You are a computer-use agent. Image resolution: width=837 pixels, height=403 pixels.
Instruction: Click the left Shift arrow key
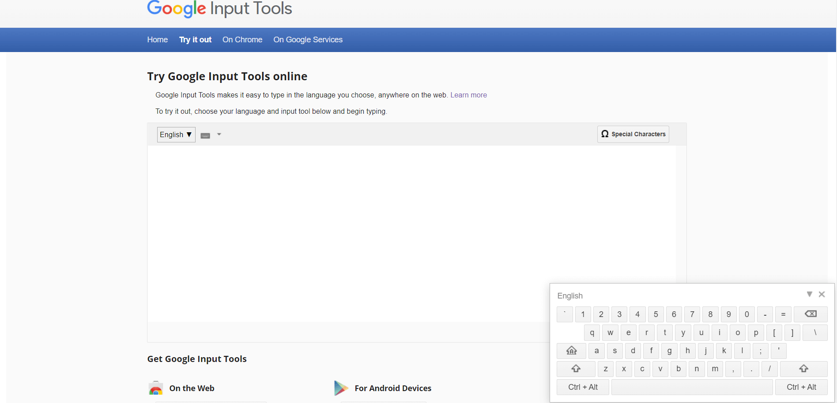[x=575, y=369]
